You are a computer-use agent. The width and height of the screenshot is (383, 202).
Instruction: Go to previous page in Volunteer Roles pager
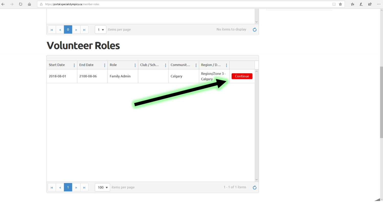pos(60,187)
